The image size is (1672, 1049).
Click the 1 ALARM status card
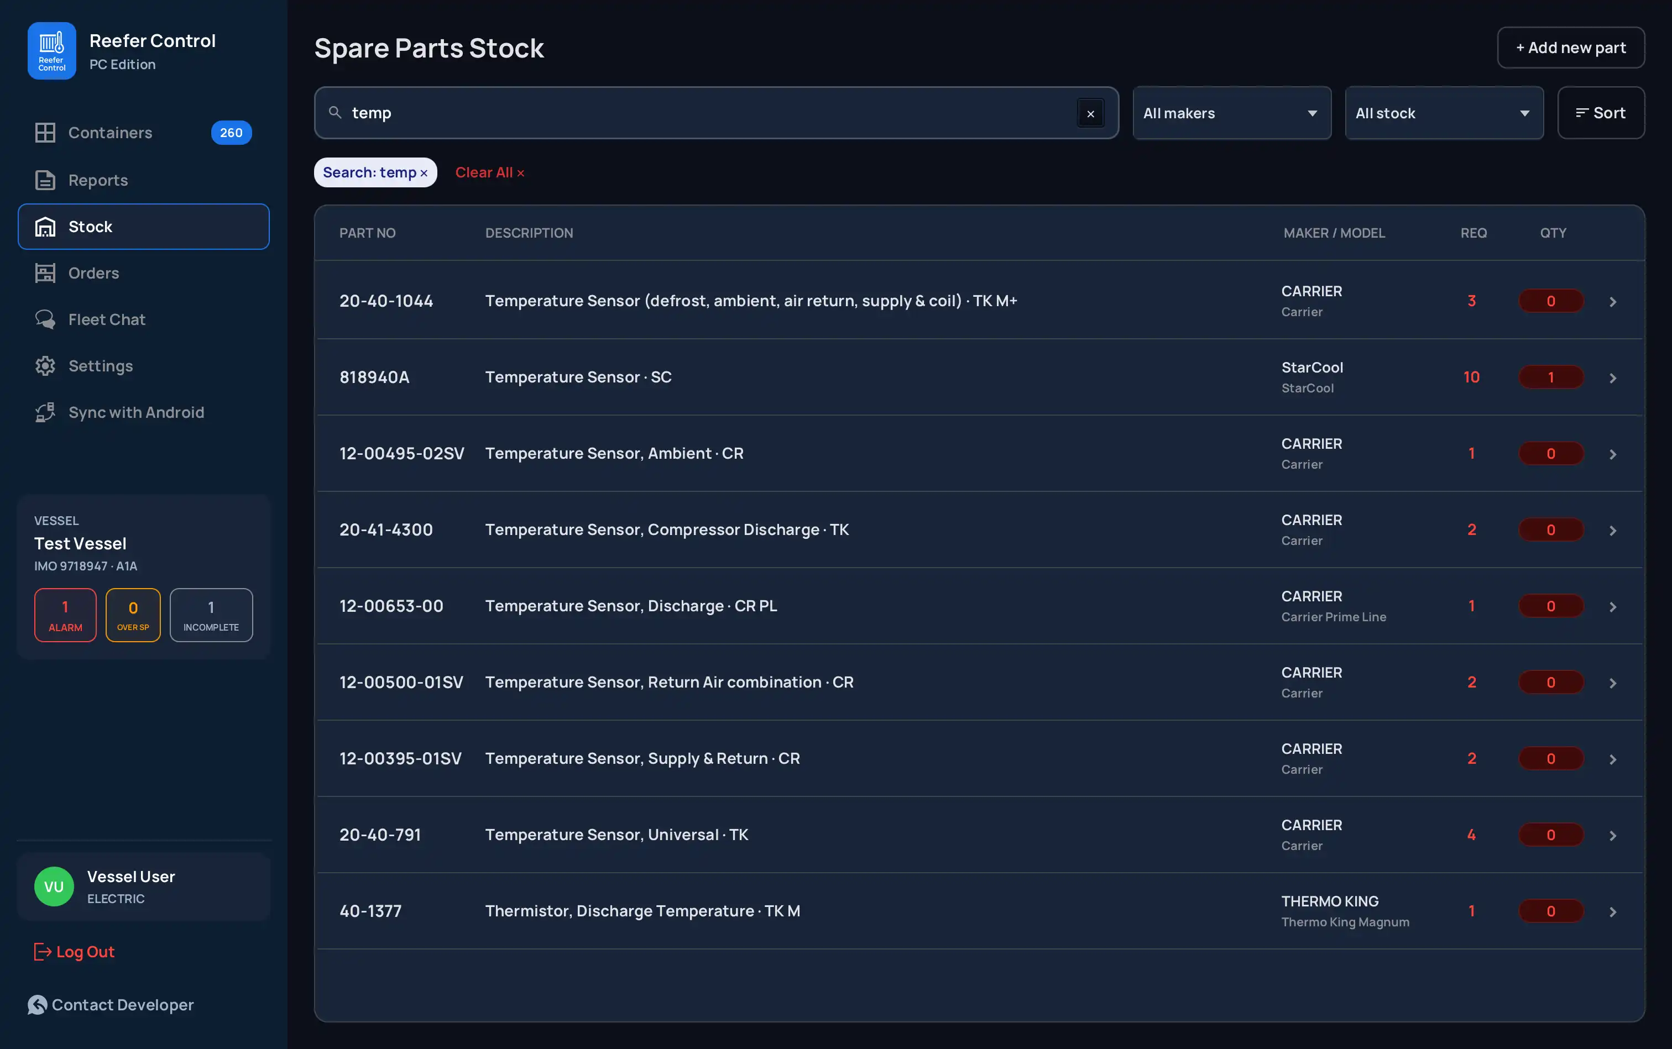65,615
